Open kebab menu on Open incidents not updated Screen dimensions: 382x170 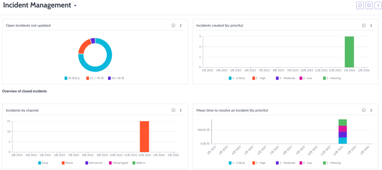181,26
